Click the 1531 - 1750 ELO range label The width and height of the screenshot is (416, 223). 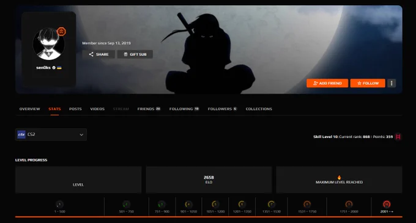(307, 211)
